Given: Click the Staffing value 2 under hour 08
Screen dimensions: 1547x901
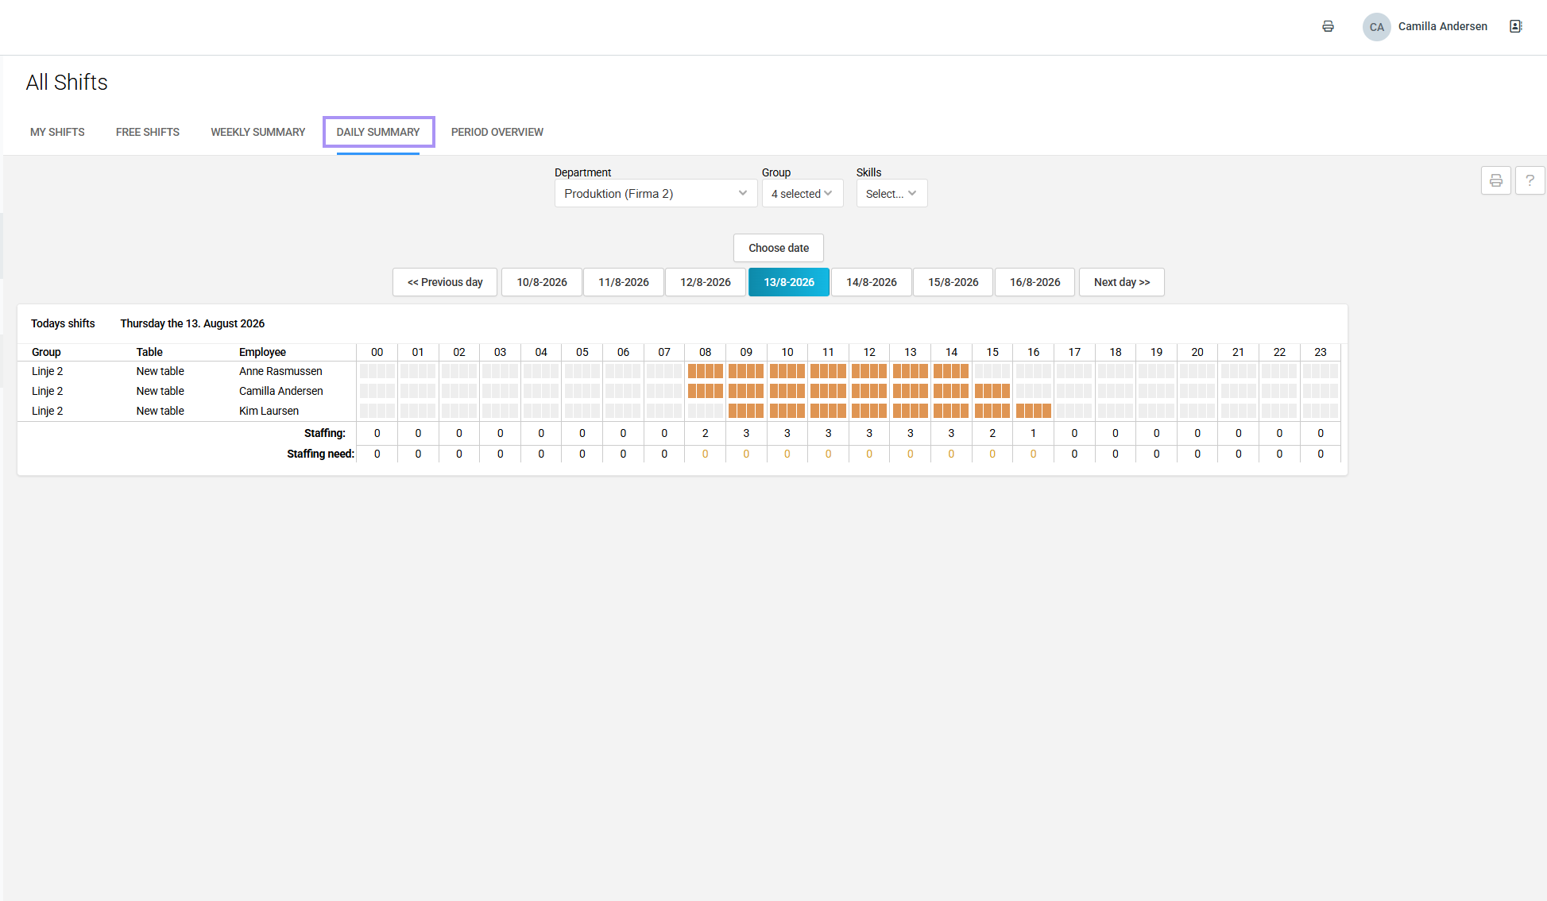Looking at the screenshot, I should pos(706,433).
